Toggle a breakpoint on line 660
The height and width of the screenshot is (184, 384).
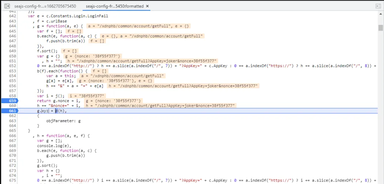[x=12, y=106]
